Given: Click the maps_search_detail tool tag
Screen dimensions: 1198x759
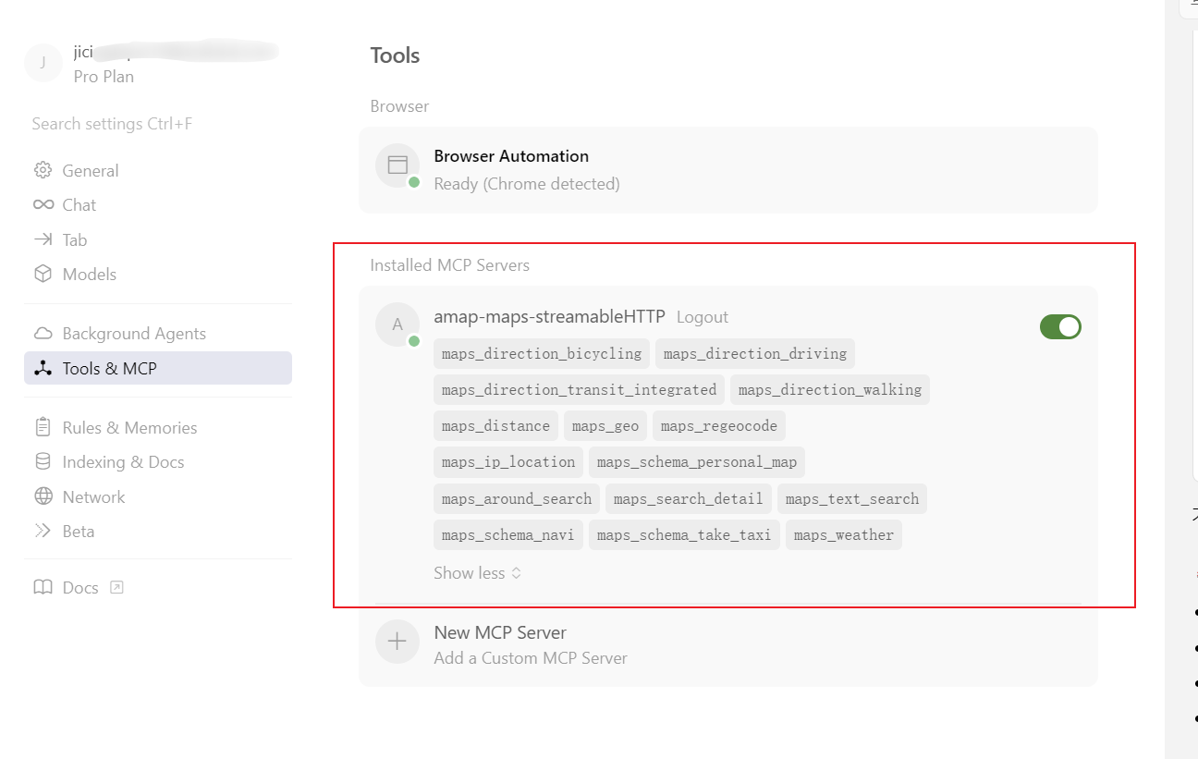Looking at the screenshot, I should tap(689, 498).
